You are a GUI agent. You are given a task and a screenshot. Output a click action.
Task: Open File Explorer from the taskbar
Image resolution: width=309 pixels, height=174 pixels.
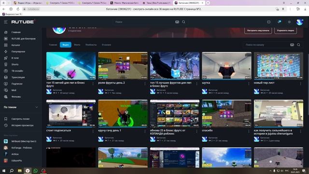20,171
